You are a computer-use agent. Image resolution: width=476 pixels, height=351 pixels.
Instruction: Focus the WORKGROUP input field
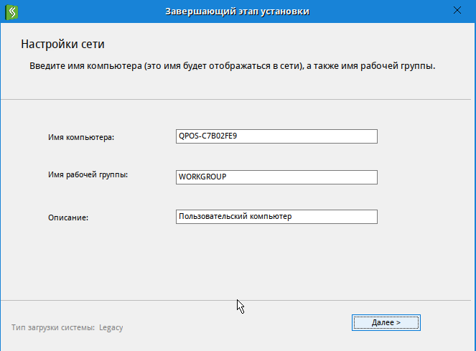pos(276,177)
